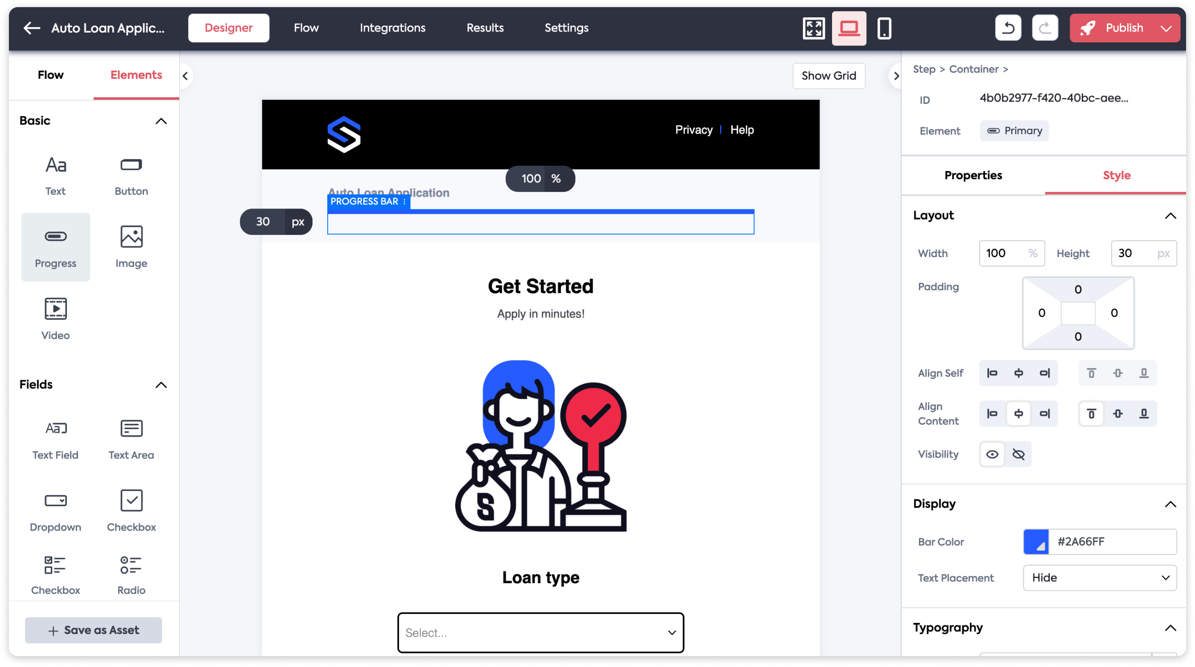
Task: Choose the Progress element
Action: (x=55, y=246)
